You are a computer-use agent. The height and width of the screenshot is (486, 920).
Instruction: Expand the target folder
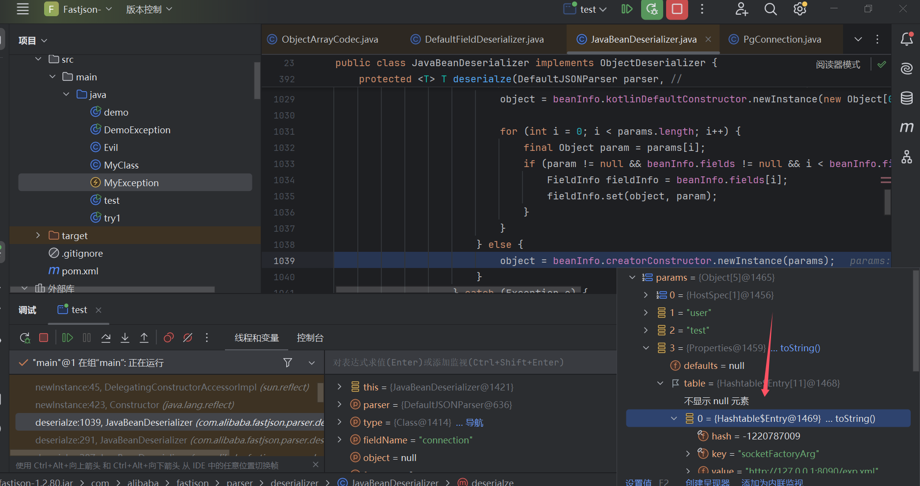pos(38,236)
